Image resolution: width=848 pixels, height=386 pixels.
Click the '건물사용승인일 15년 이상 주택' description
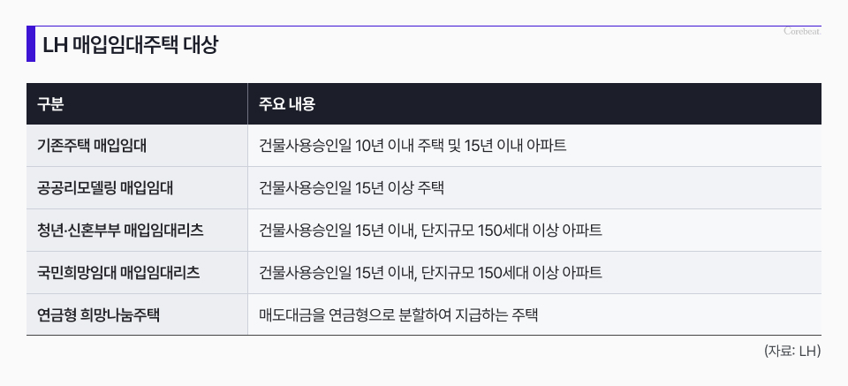pos(352,188)
